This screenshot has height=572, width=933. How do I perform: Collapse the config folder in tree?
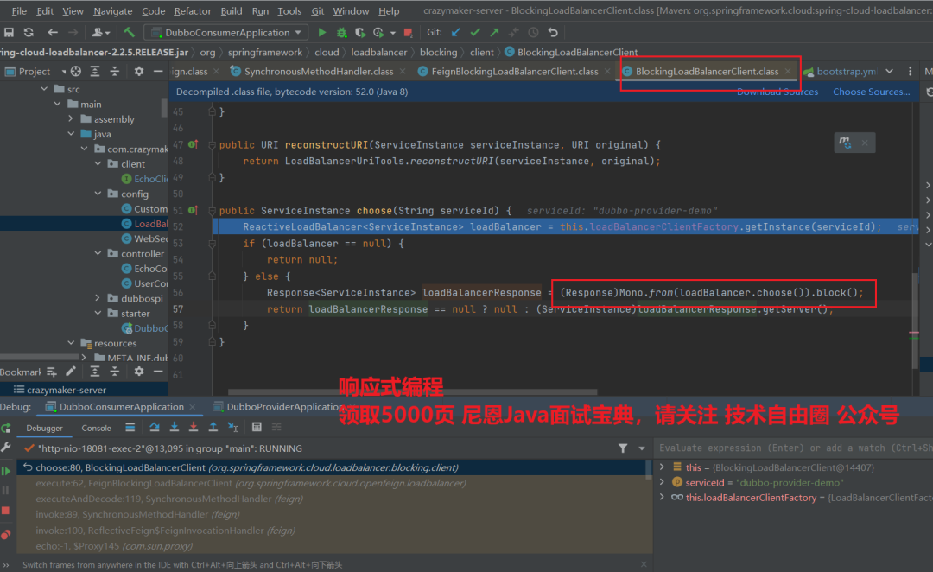(98, 194)
